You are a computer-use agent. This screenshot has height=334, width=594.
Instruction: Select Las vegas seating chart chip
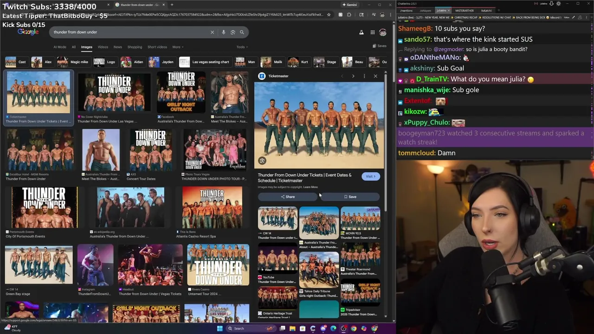(x=205, y=62)
